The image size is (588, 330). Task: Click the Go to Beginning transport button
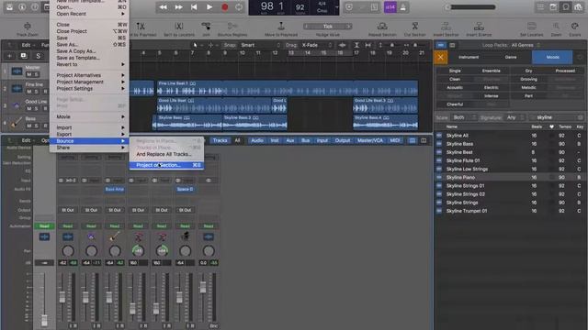194,7
